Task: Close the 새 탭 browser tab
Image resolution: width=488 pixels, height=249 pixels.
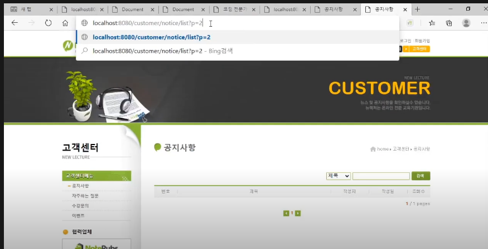Action: click(51, 9)
